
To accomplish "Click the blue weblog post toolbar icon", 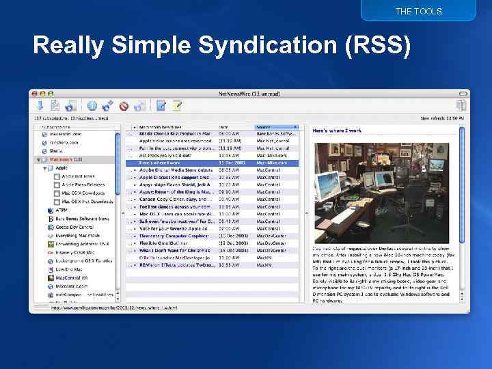I will coord(161,106).
